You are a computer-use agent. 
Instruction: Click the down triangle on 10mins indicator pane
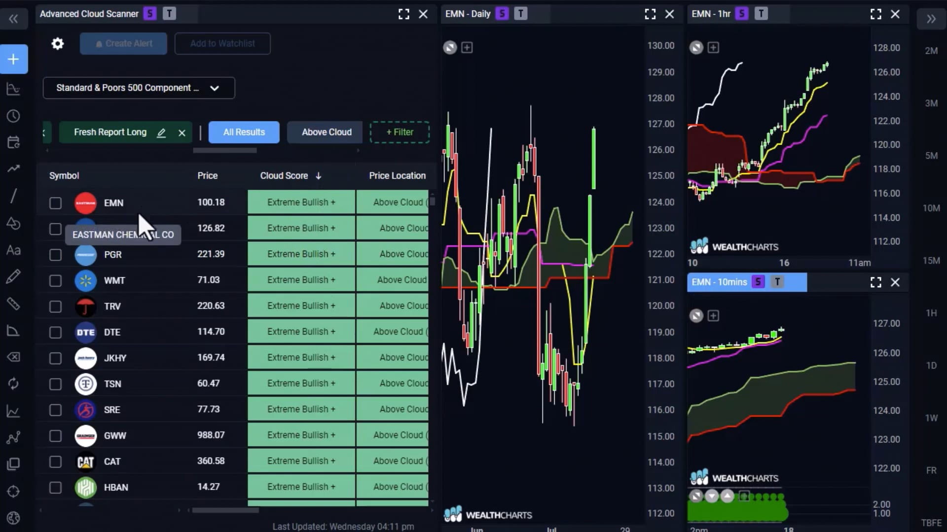[x=712, y=496]
